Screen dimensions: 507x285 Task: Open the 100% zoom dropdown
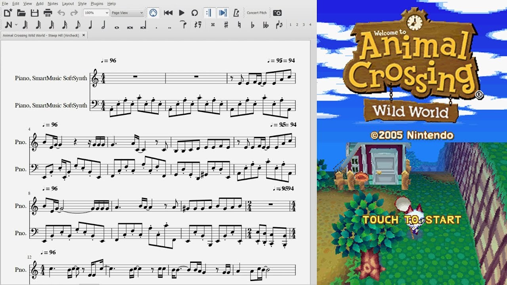(96, 13)
